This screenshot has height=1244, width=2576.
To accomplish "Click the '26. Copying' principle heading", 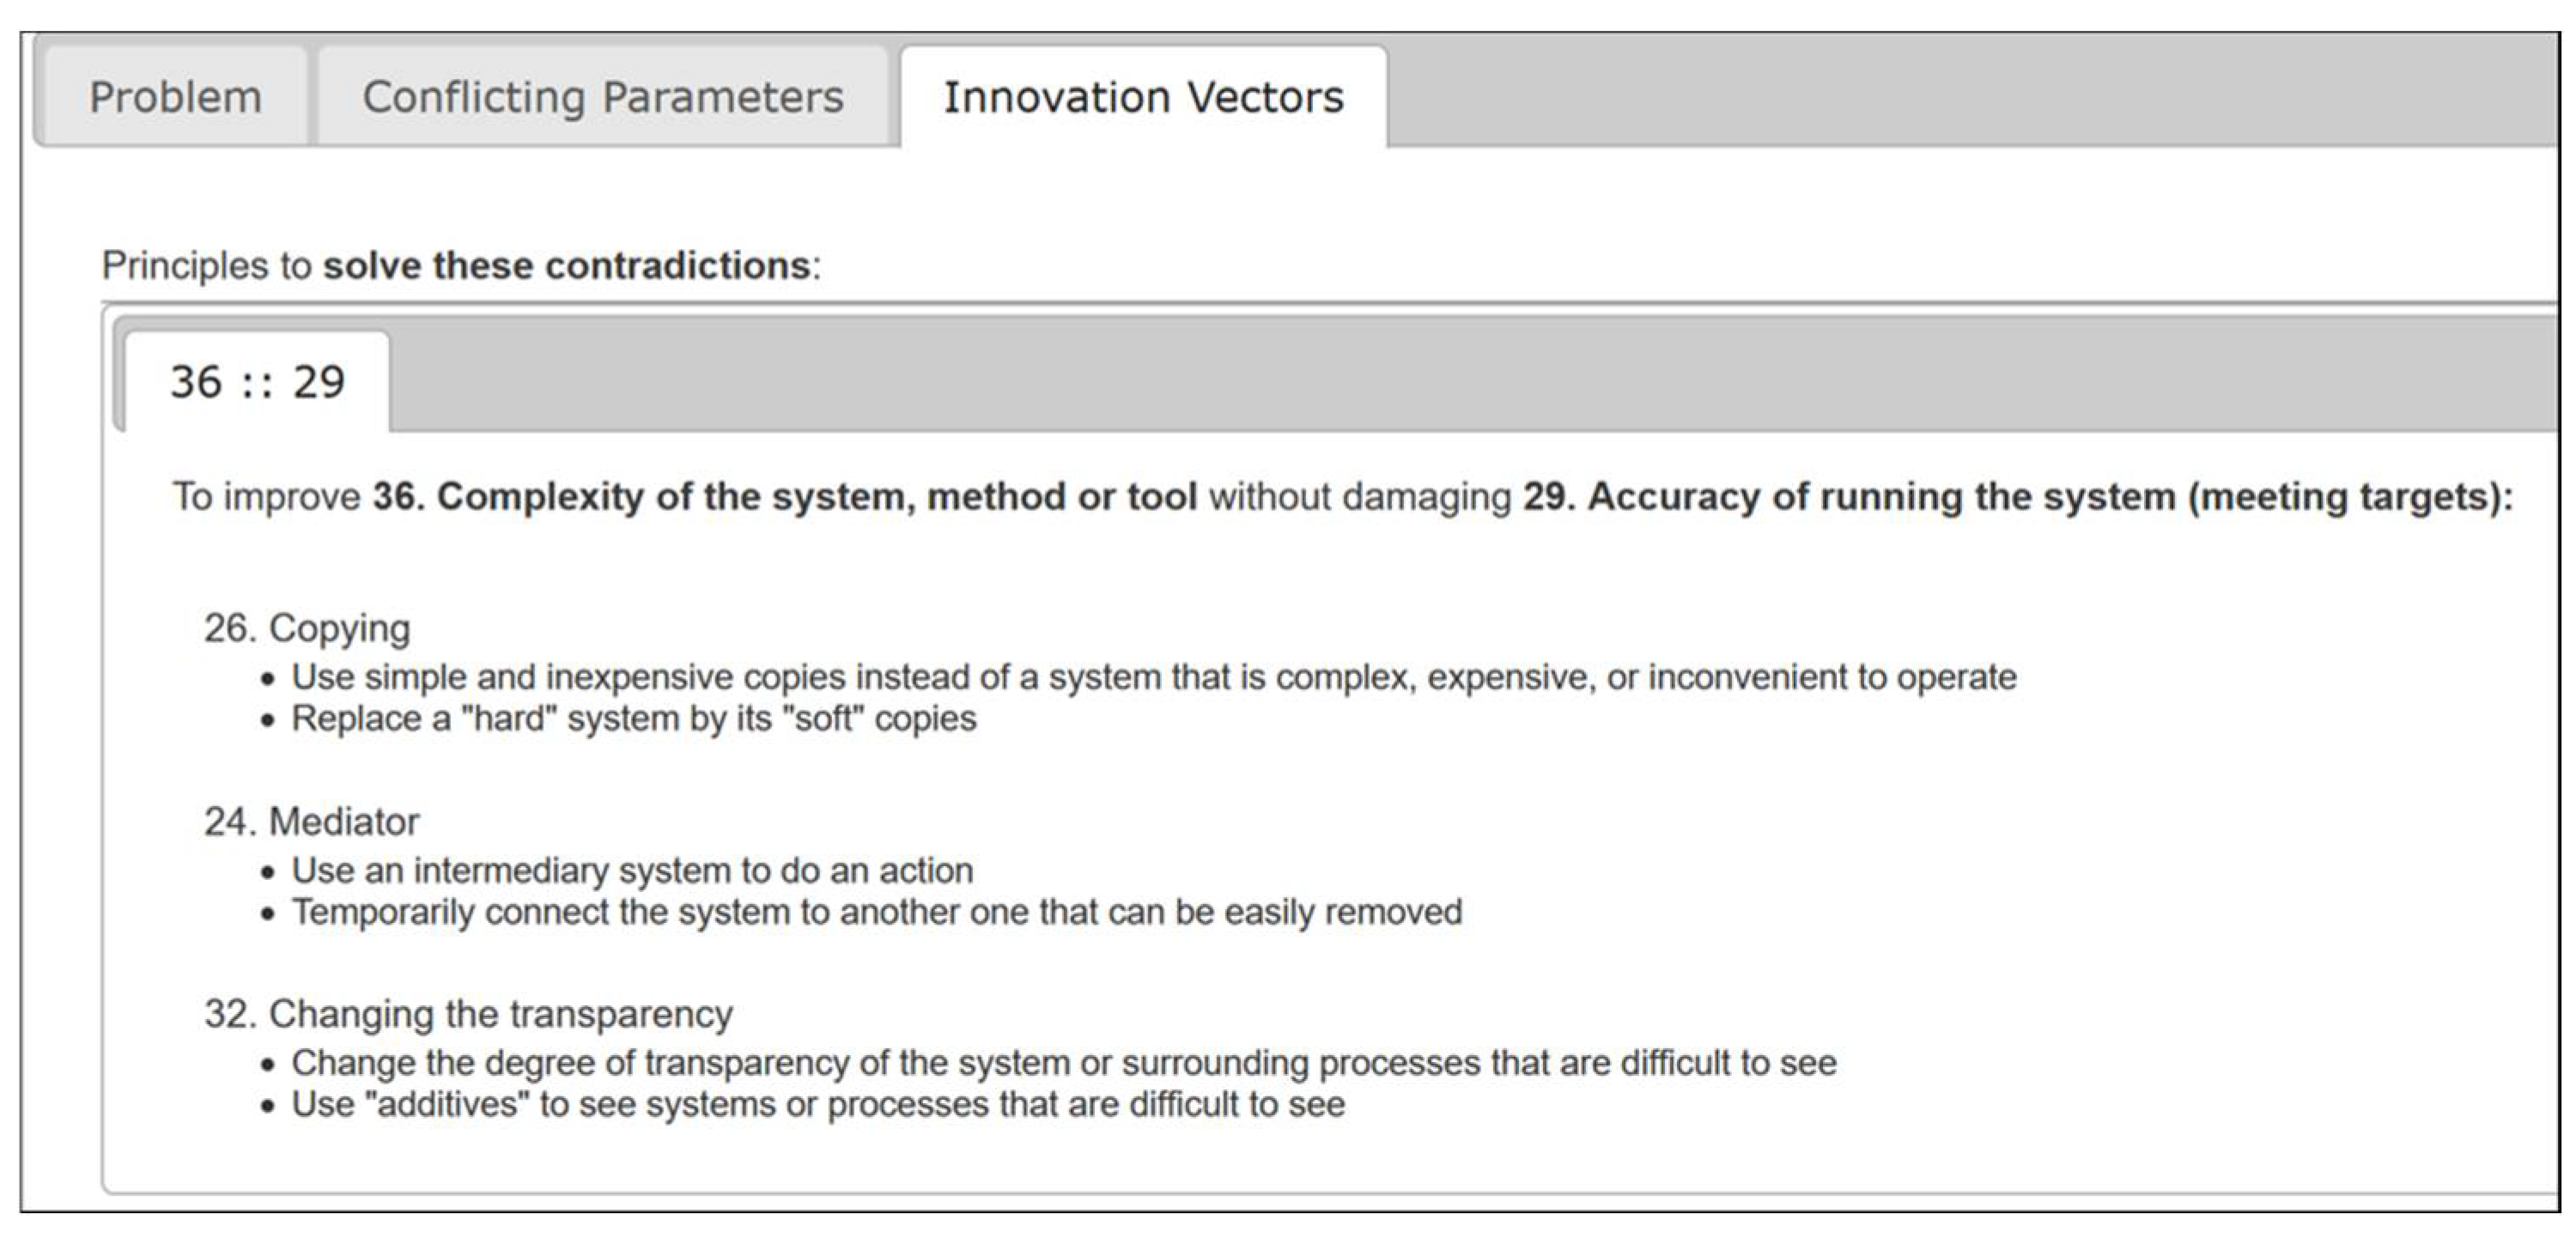I will (x=307, y=628).
